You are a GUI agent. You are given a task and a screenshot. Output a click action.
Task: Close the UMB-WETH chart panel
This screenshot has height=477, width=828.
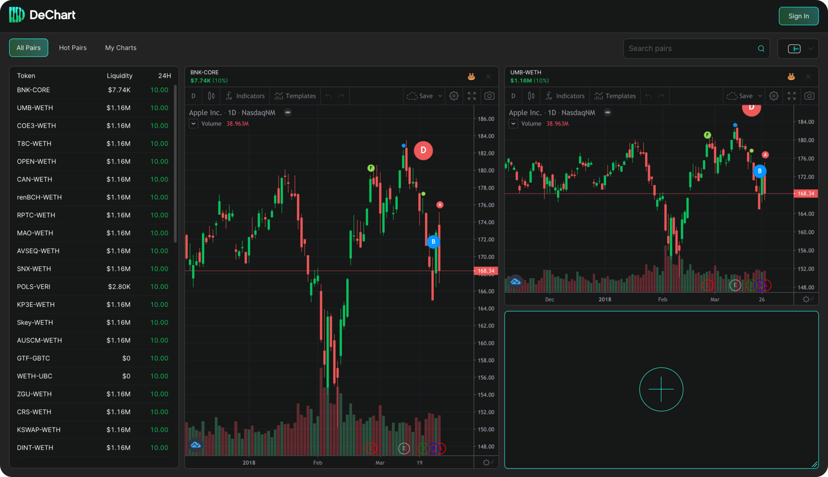tap(808, 77)
